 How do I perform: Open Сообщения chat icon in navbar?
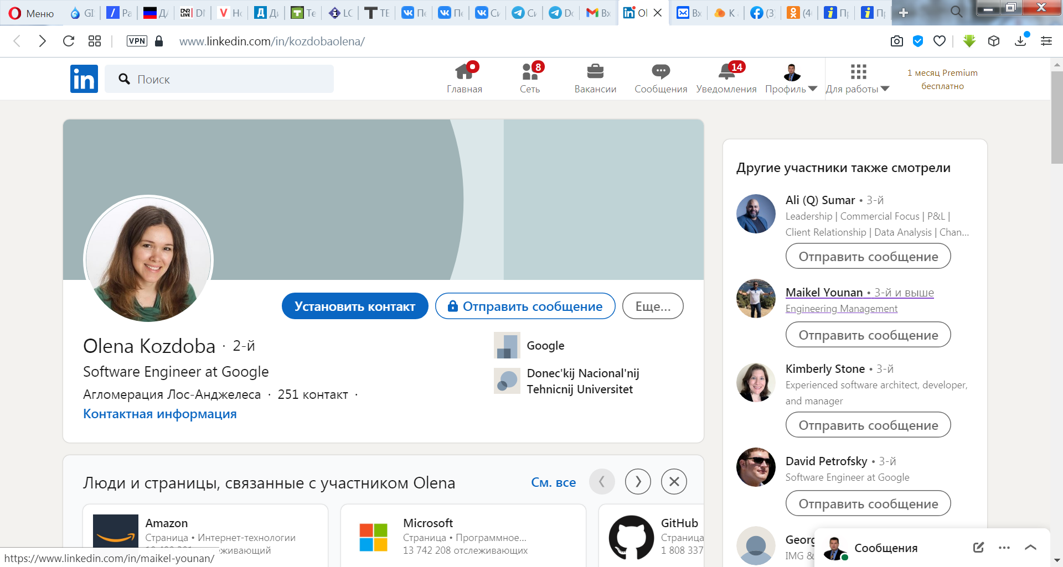(660, 78)
